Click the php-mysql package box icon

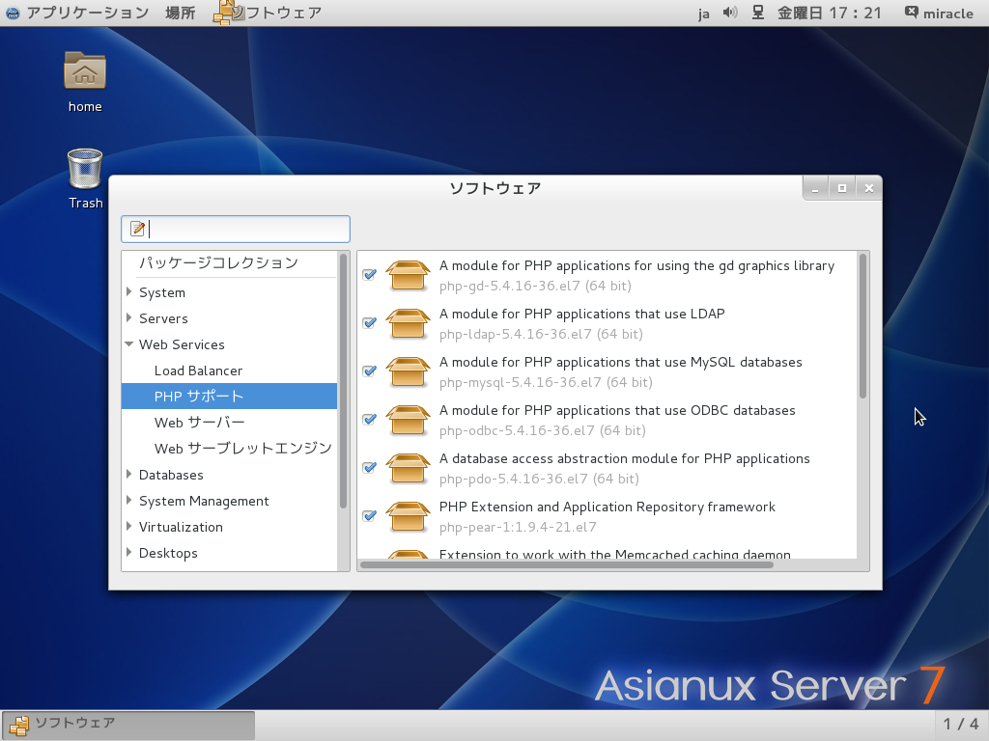[x=408, y=371]
